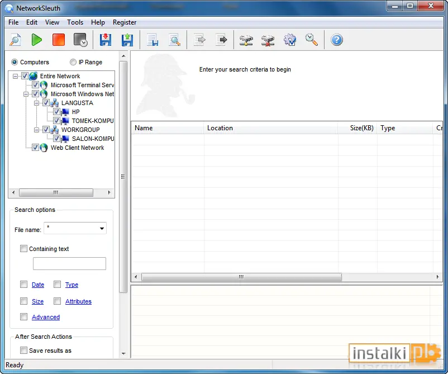
Task: Open the View menu
Action: click(x=52, y=22)
